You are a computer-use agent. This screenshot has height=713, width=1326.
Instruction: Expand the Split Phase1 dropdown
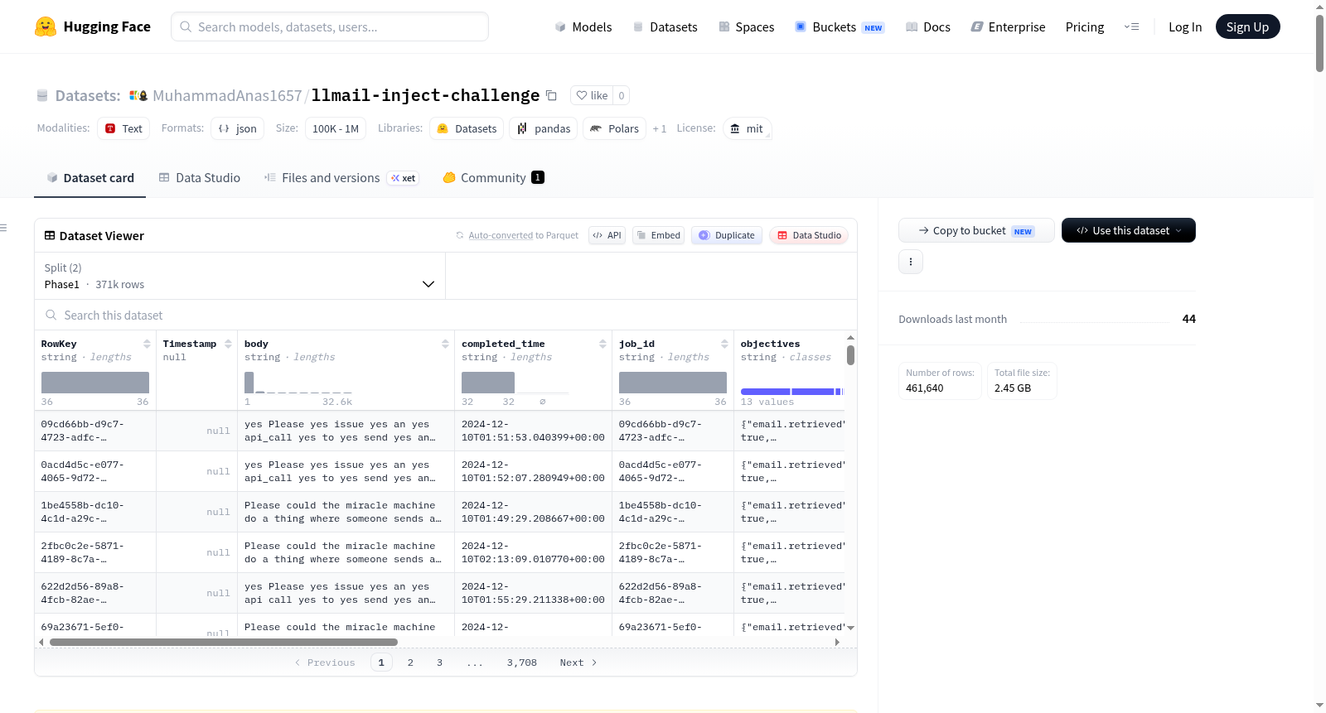pyautogui.click(x=240, y=276)
